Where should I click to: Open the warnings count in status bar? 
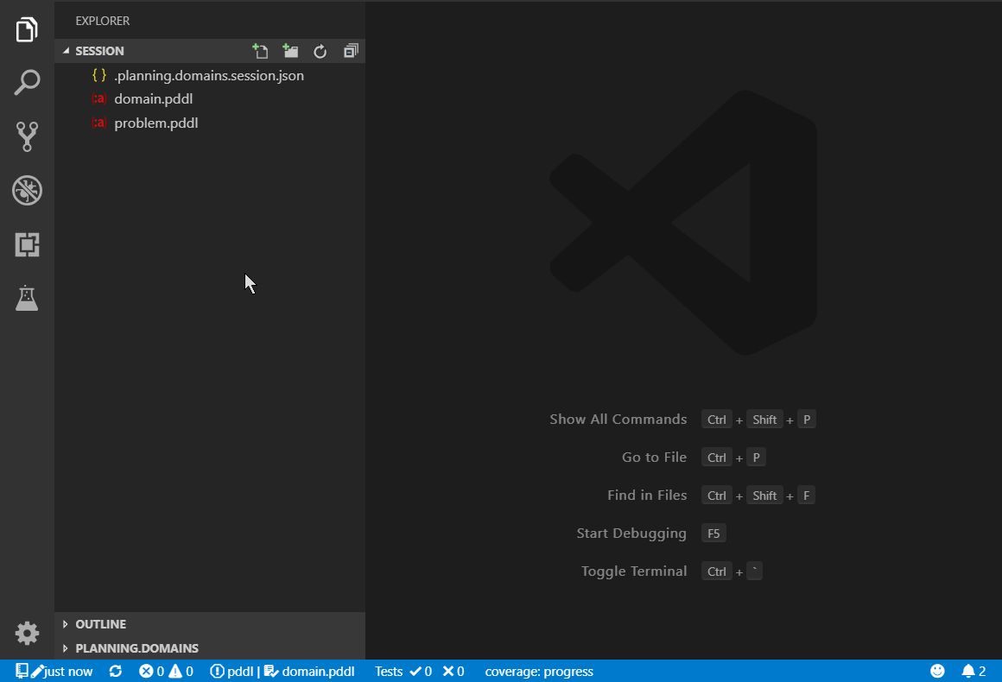[x=181, y=671]
